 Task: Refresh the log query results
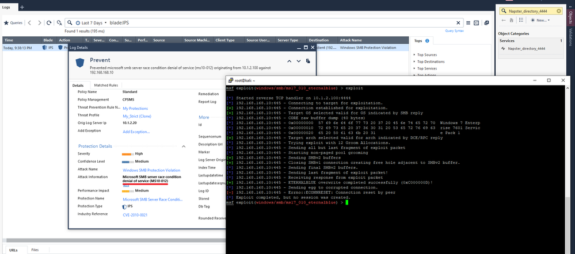[x=49, y=22]
